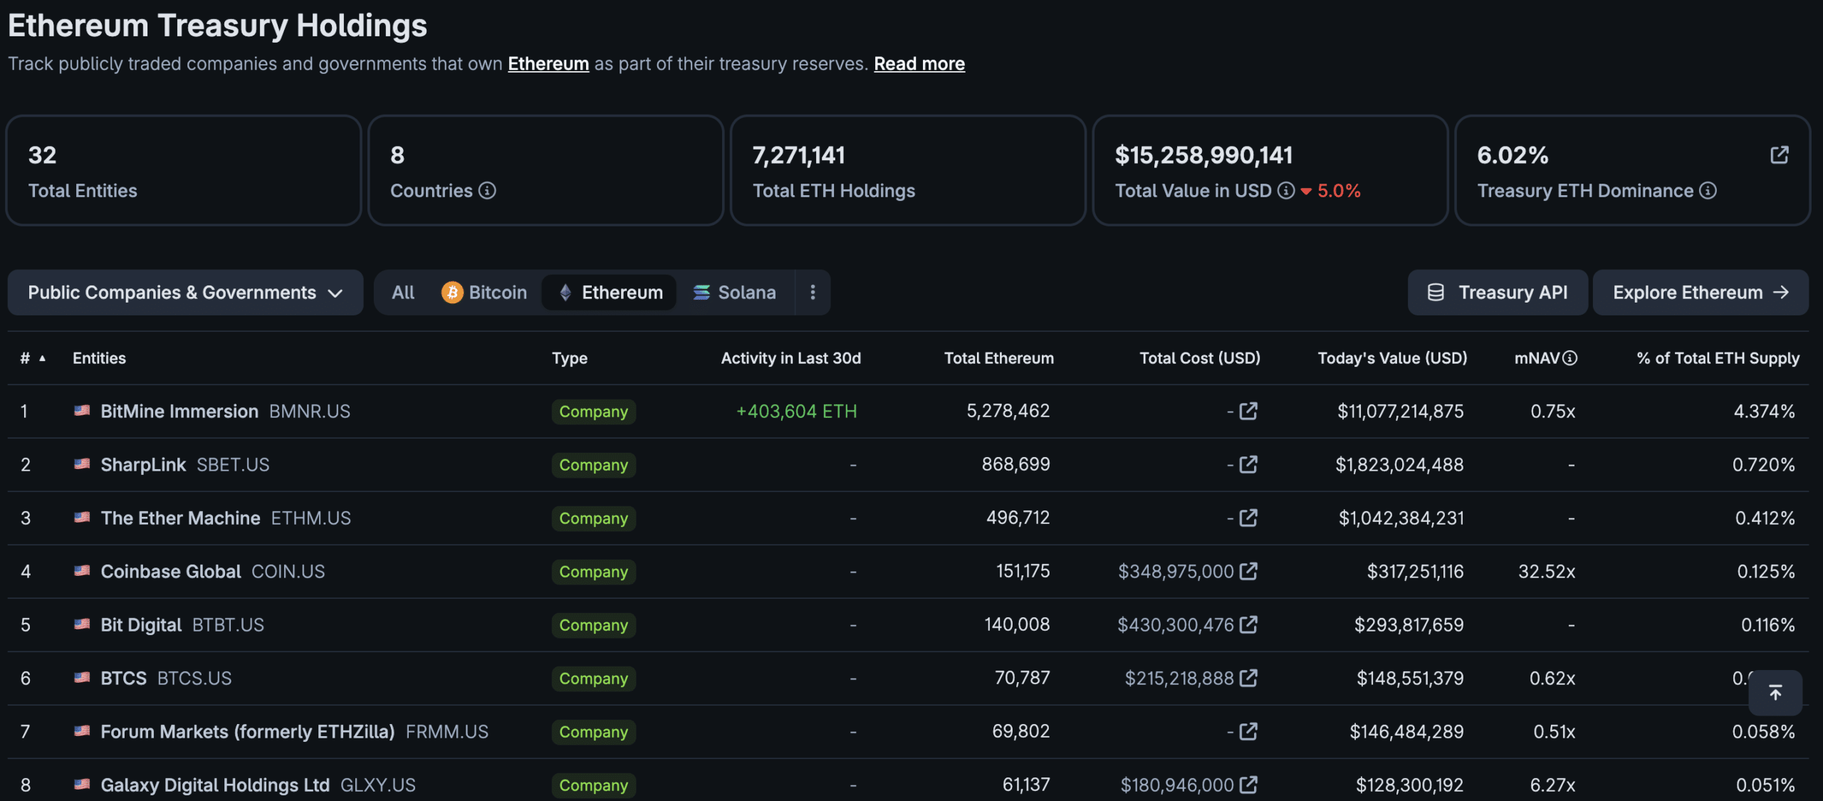This screenshot has width=1823, height=801.
Task: Sort by Today's Value (USD) header
Action: (x=1392, y=358)
